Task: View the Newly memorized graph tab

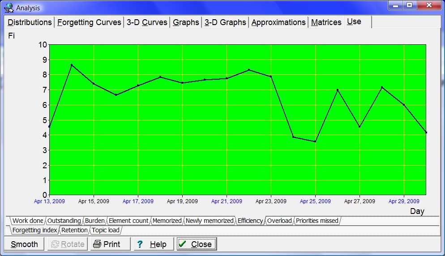Action: (210, 221)
